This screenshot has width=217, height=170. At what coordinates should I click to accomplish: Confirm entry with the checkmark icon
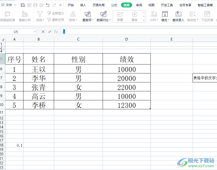pos(50,32)
